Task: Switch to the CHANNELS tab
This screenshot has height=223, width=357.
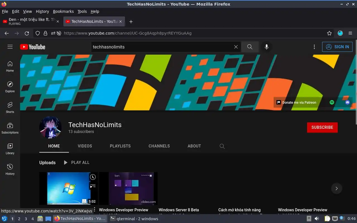Action: click(159, 146)
